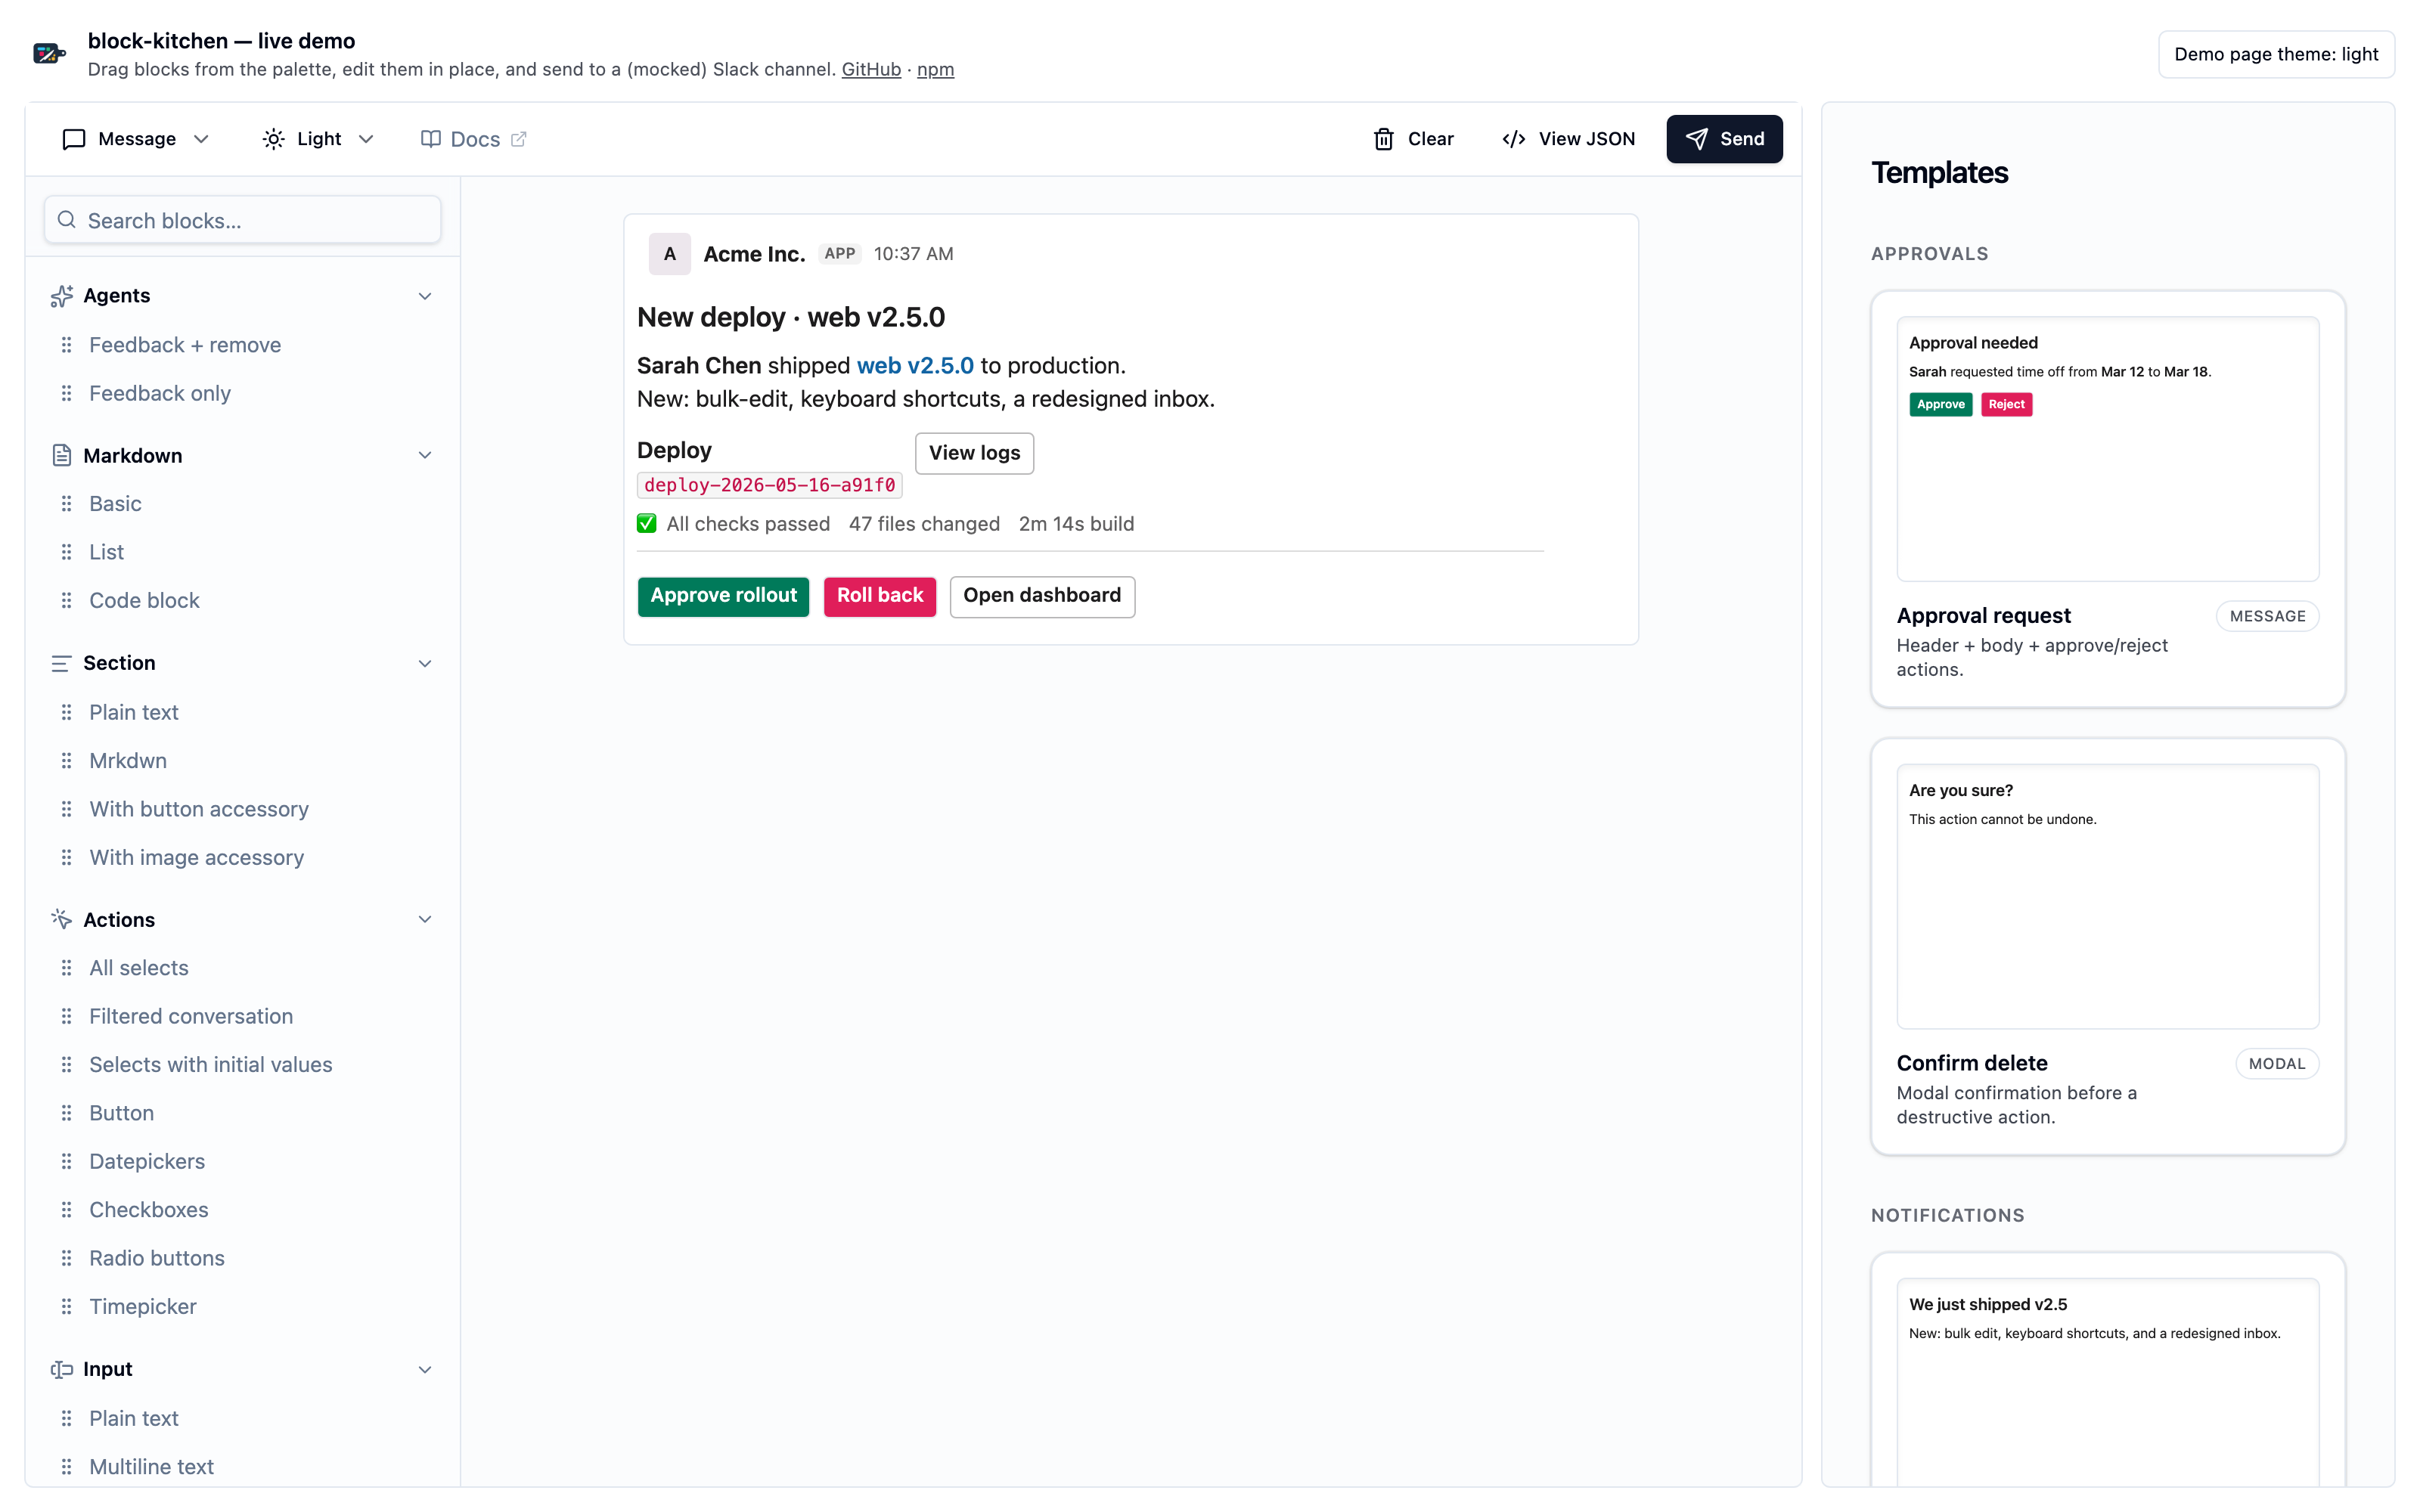The height and width of the screenshot is (1512, 2420).
Task: Click the green Approve rollout button
Action: pyautogui.click(x=723, y=596)
